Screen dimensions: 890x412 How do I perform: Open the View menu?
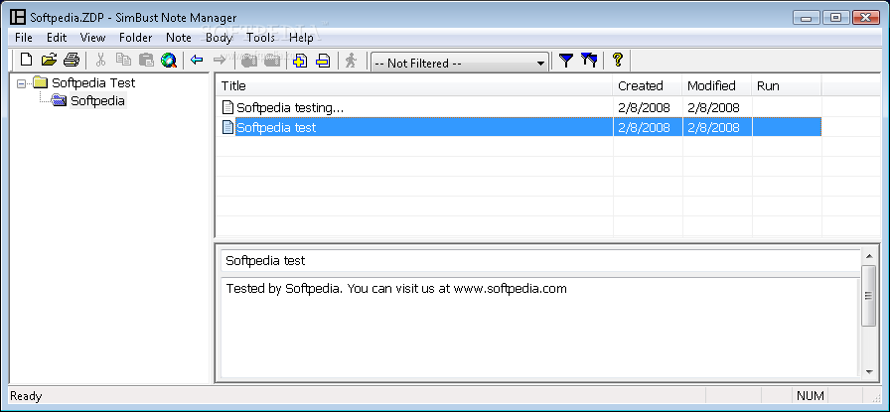[92, 38]
